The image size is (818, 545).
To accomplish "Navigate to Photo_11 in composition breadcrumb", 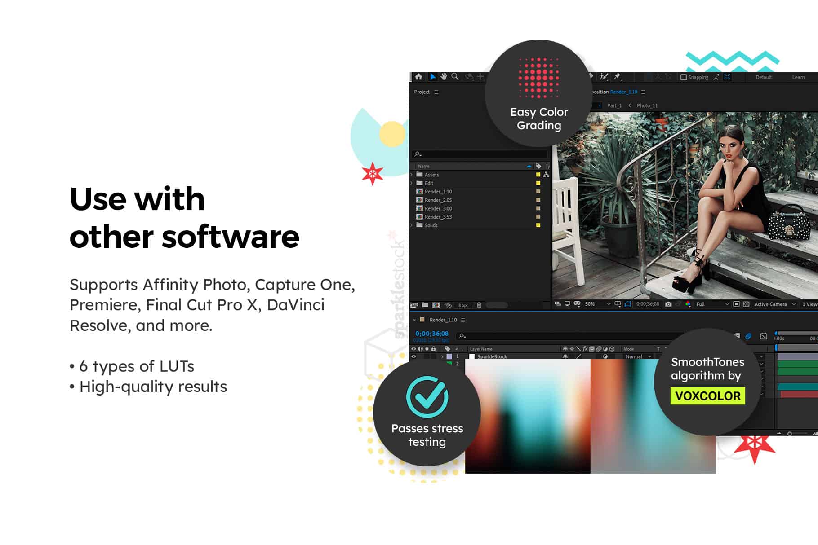I will click(647, 106).
